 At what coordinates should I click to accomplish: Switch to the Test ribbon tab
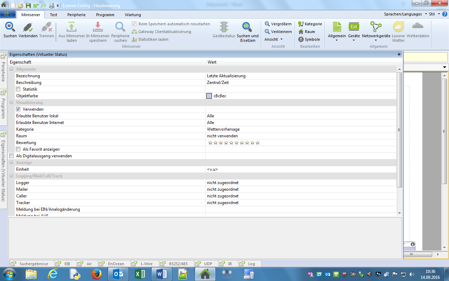54,15
